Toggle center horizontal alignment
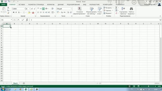 tap(41, 12)
